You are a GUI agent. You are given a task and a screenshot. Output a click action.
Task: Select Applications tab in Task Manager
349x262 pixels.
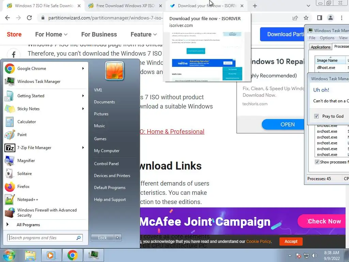pos(320,47)
